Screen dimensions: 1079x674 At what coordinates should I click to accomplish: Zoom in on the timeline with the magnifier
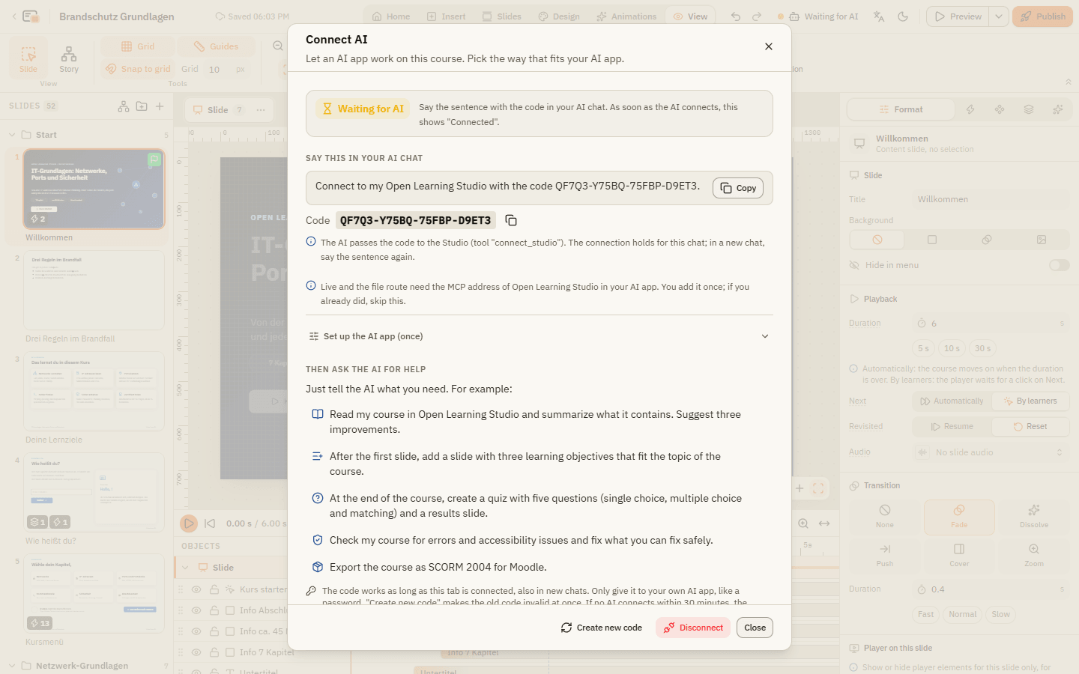(803, 523)
